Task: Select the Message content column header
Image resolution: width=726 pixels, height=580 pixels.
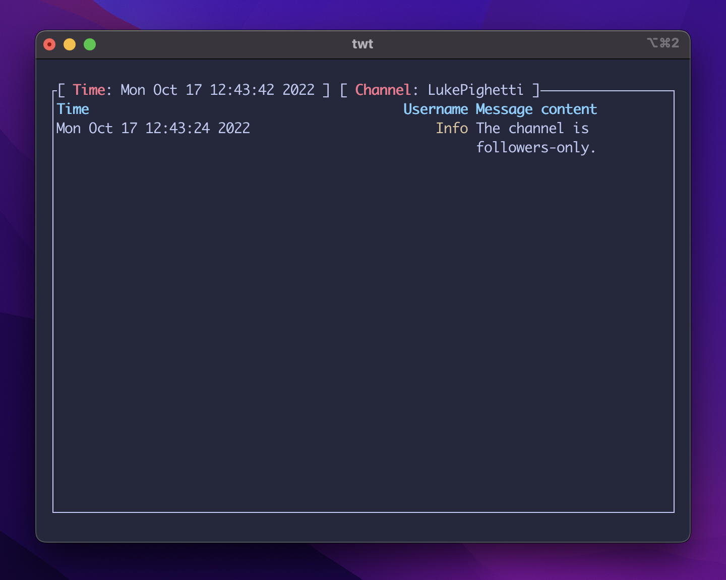Action: pos(536,108)
